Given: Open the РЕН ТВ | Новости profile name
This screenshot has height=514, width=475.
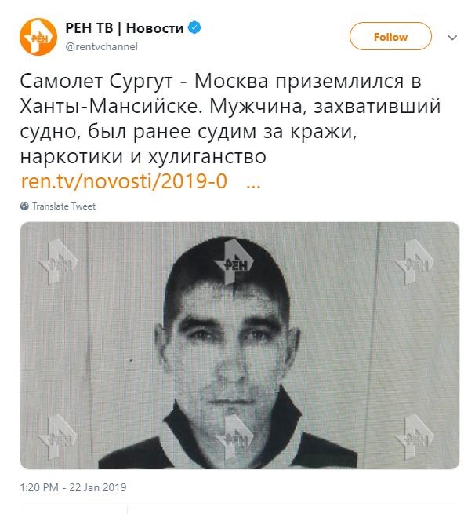Looking at the screenshot, I should tap(125, 28).
